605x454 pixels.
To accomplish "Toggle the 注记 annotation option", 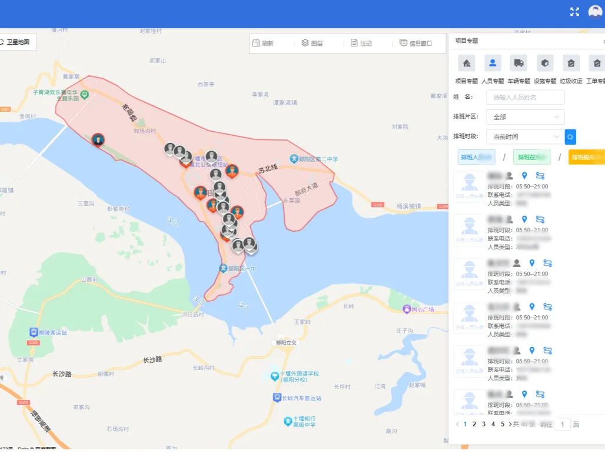I will click(x=361, y=44).
